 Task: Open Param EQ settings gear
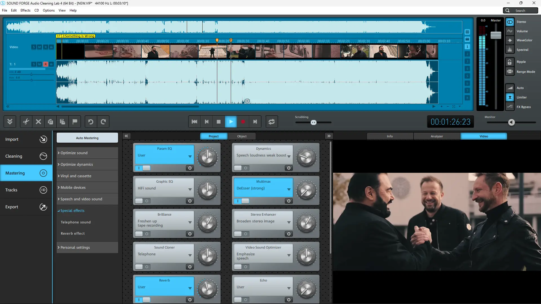click(190, 168)
